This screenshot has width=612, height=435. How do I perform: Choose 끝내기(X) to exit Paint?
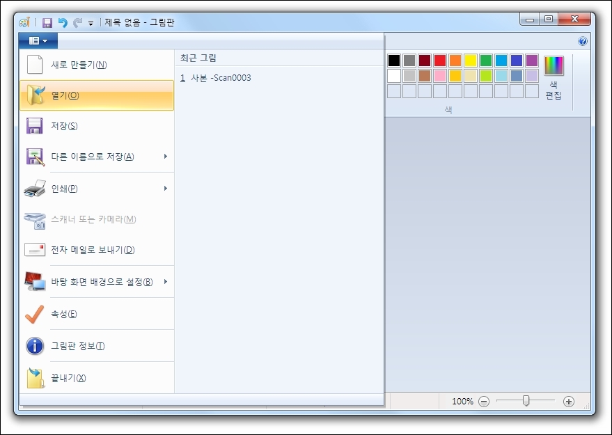point(96,378)
